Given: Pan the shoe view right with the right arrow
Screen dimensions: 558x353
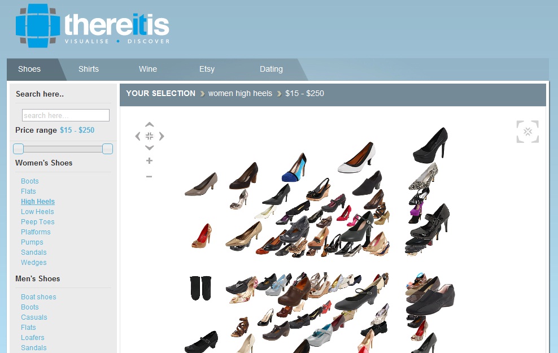Looking at the screenshot, I should 162,136.
